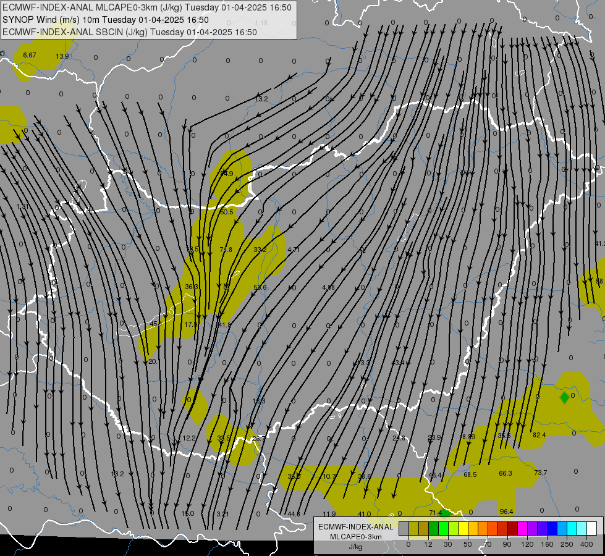Click the 17.5 grid value
The height and width of the screenshot is (556, 605).
tap(190, 325)
